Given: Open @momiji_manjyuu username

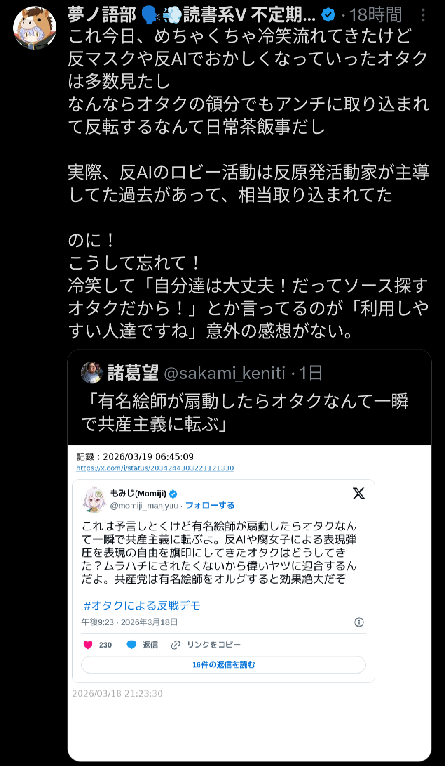Looking at the screenshot, I should tap(144, 506).
